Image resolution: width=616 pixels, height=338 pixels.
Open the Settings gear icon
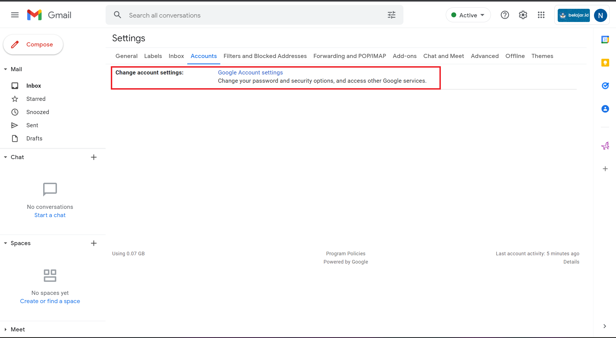coord(523,15)
